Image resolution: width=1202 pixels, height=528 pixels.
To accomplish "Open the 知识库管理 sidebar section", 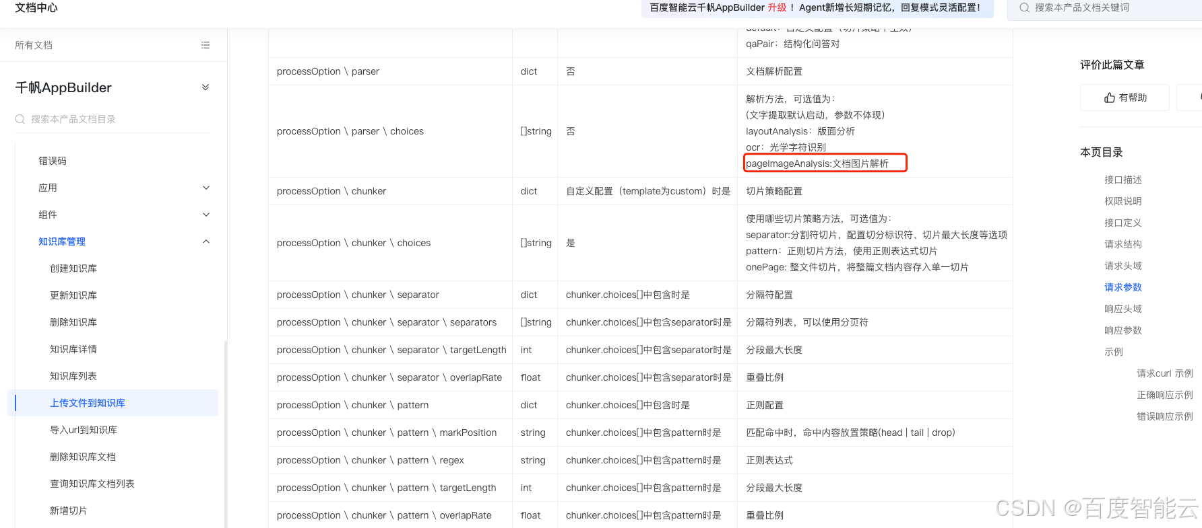I will click(x=62, y=241).
